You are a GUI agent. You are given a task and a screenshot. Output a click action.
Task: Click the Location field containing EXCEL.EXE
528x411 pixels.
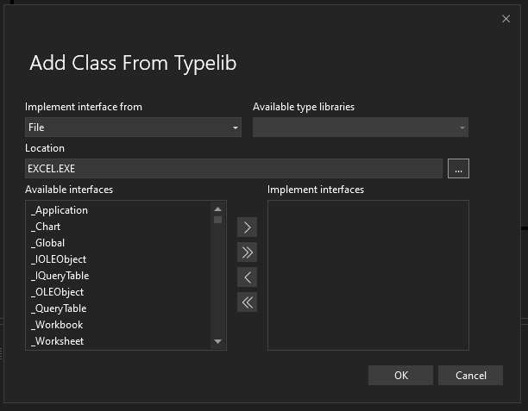pos(233,169)
